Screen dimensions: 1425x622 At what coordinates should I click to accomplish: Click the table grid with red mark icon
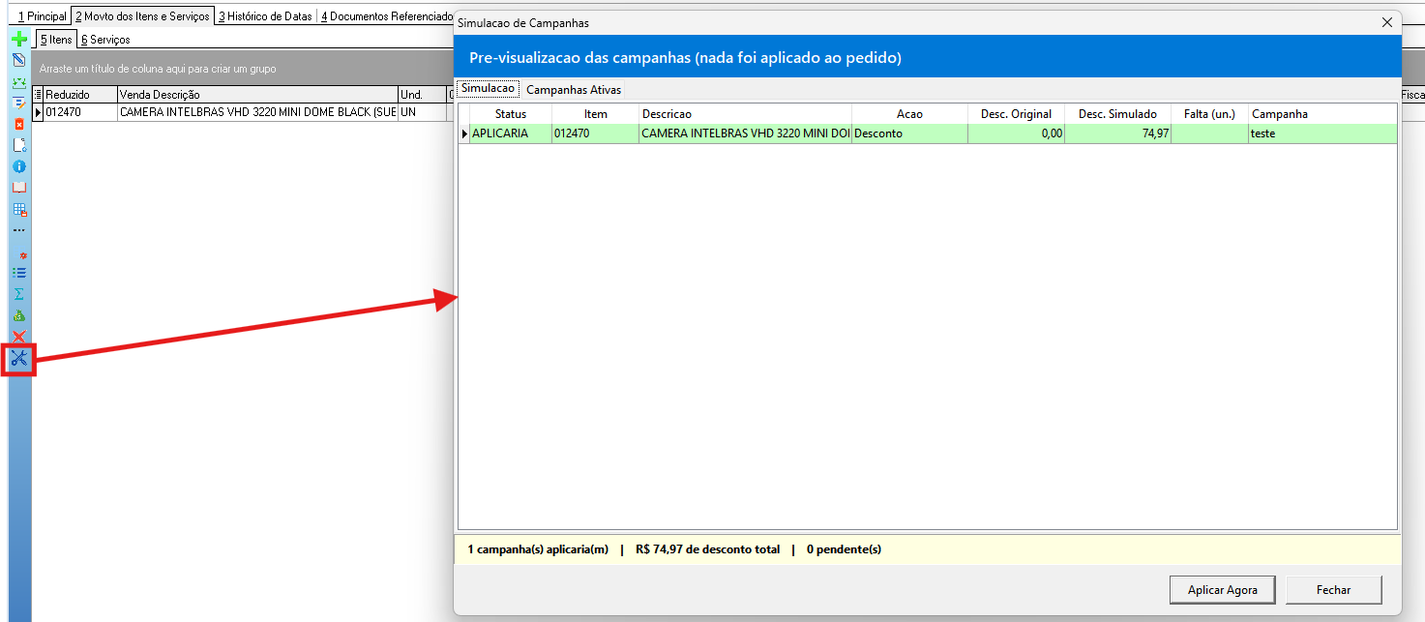pyautogui.click(x=18, y=209)
